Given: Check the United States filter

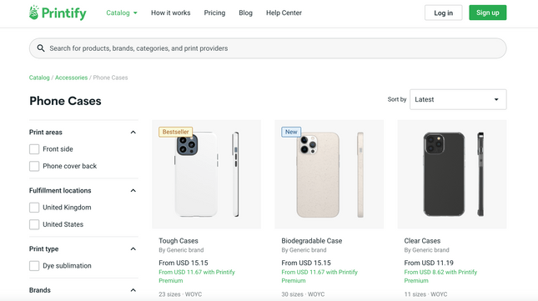Looking at the screenshot, I should tap(34, 224).
